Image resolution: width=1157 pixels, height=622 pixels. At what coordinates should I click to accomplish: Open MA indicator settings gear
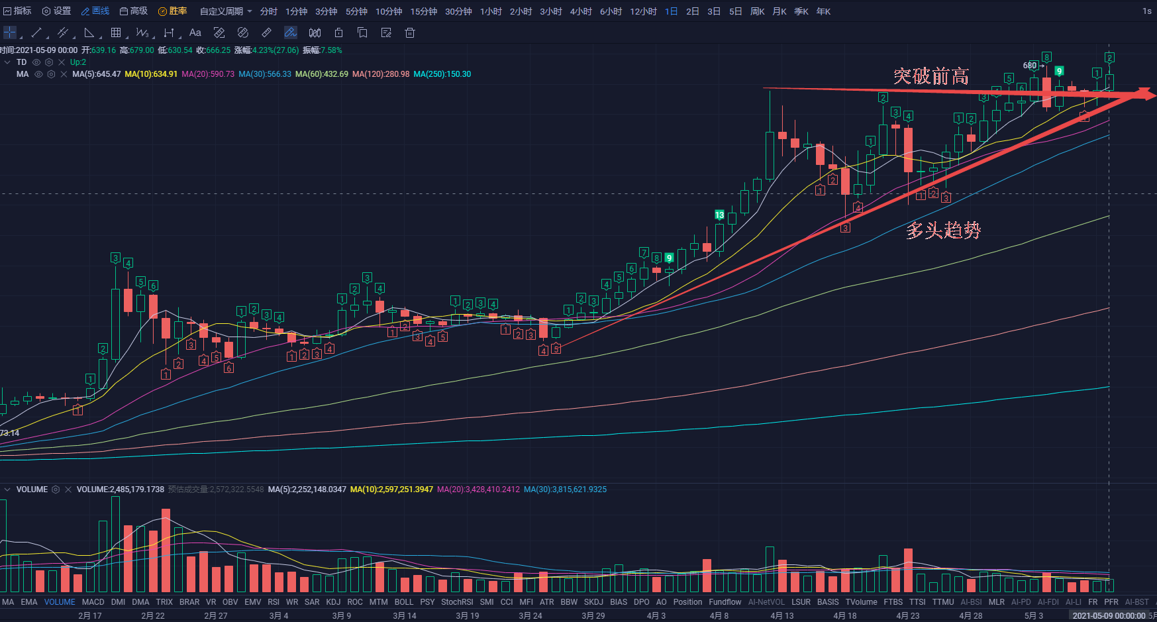point(51,74)
